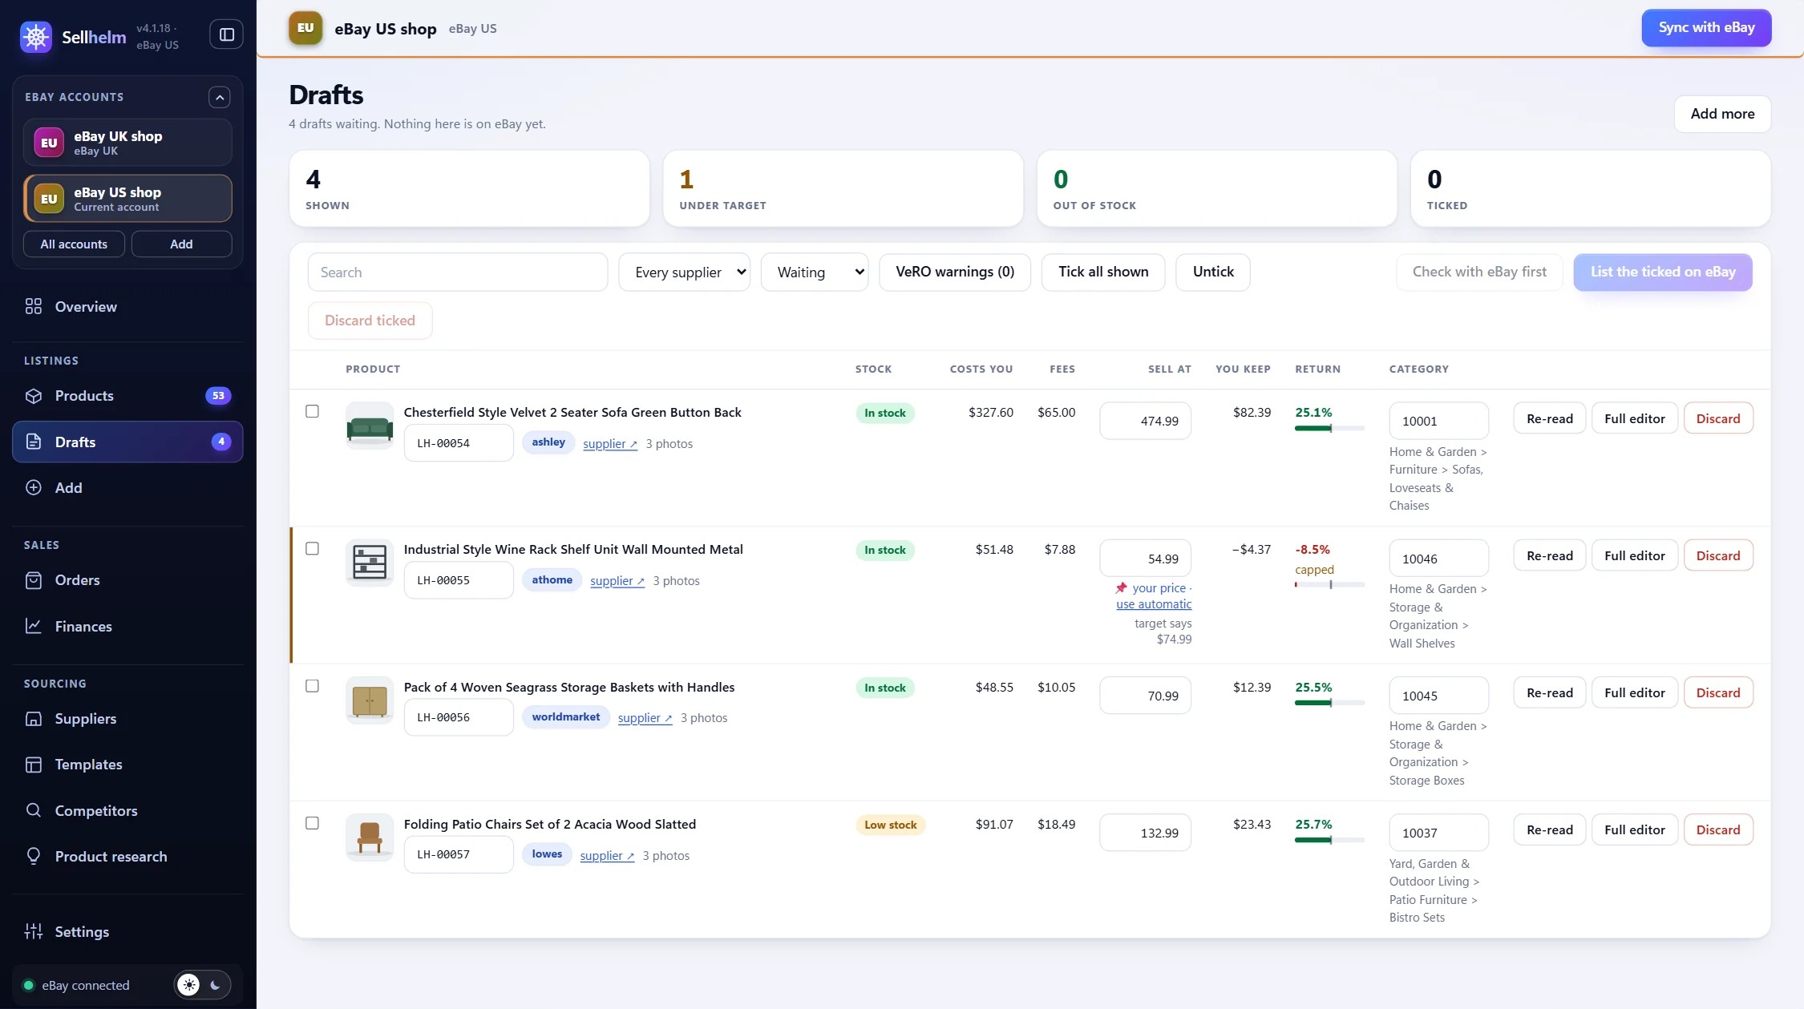Click the header EU account badge
Viewport: 1804px width, 1009px height.
point(305,28)
